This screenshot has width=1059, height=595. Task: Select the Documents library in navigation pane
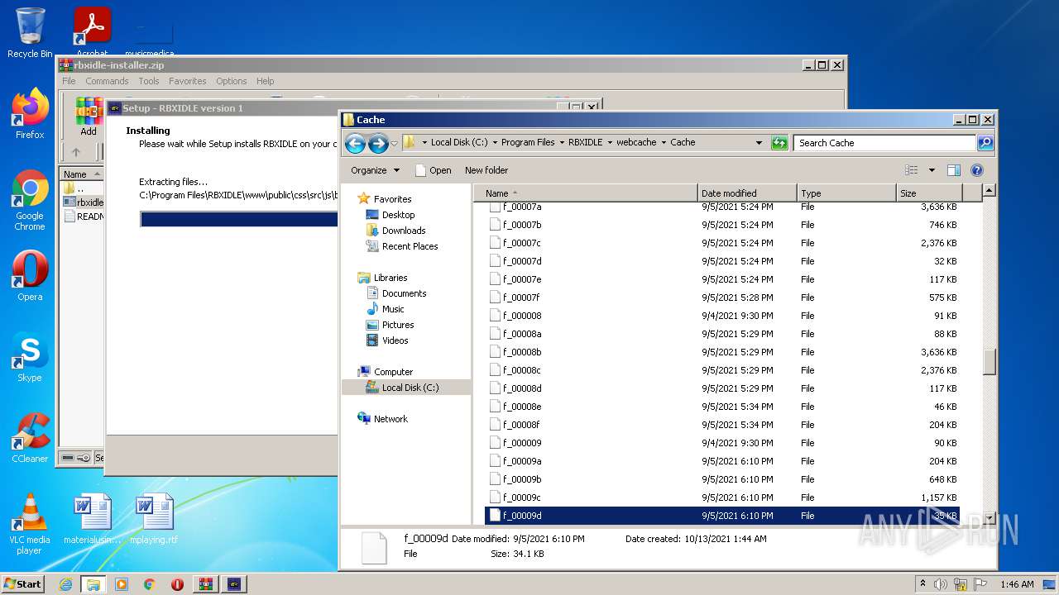pos(404,293)
